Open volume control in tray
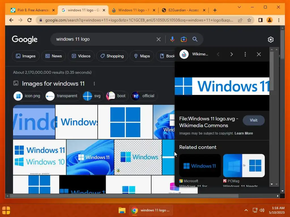This screenshot has width=290, height=217. pyautogui.click(x=262, y=210)
